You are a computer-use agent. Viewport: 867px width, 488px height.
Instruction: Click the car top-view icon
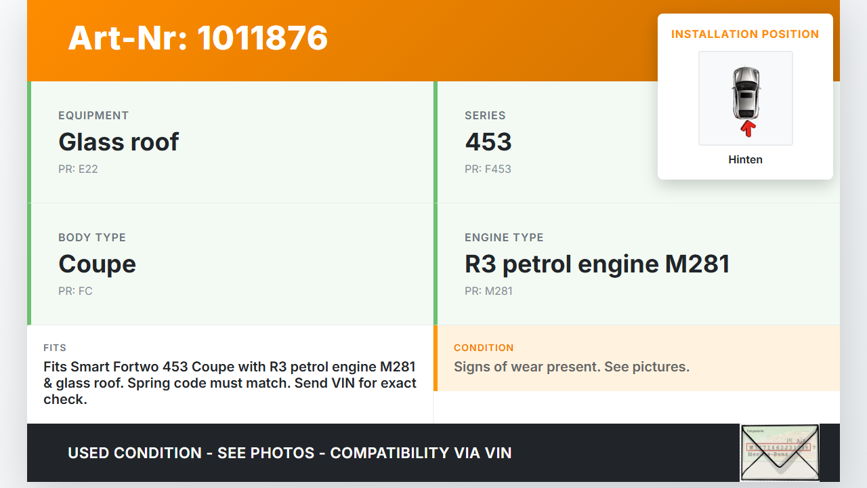pos(745,92)
